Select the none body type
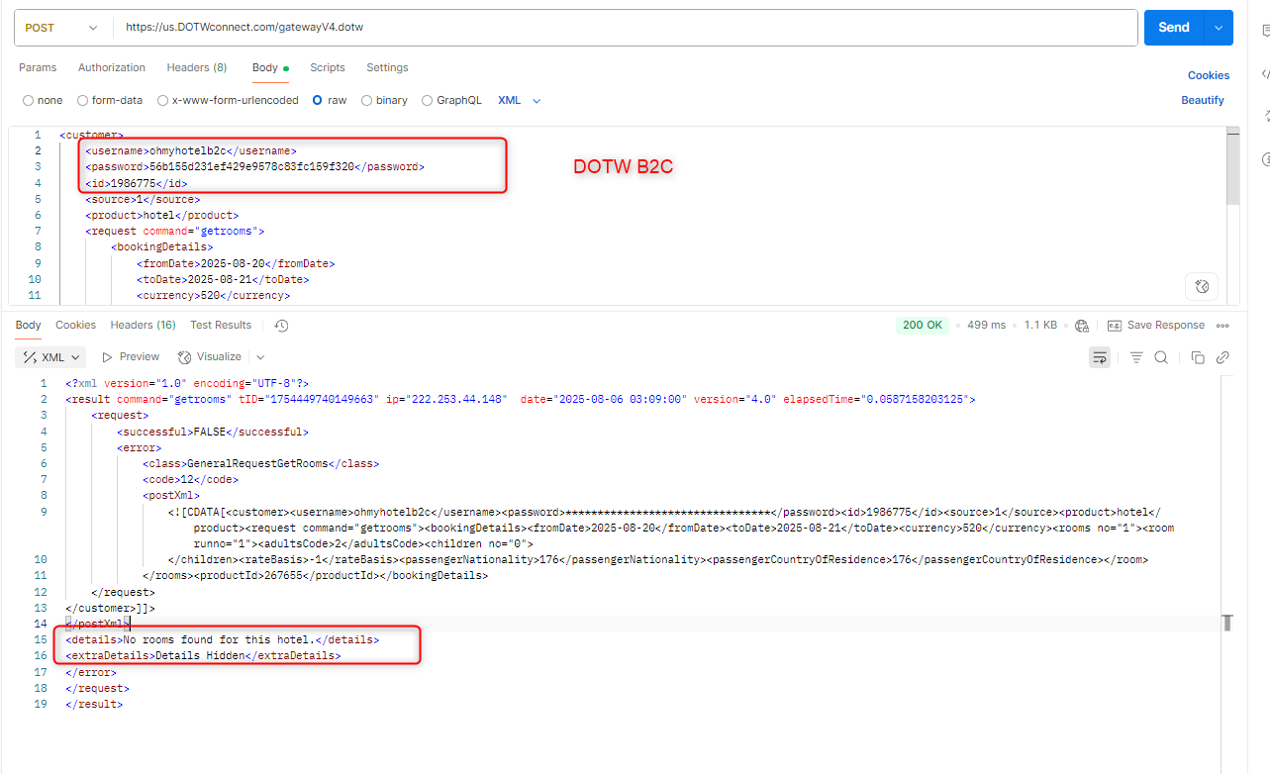 43,100
